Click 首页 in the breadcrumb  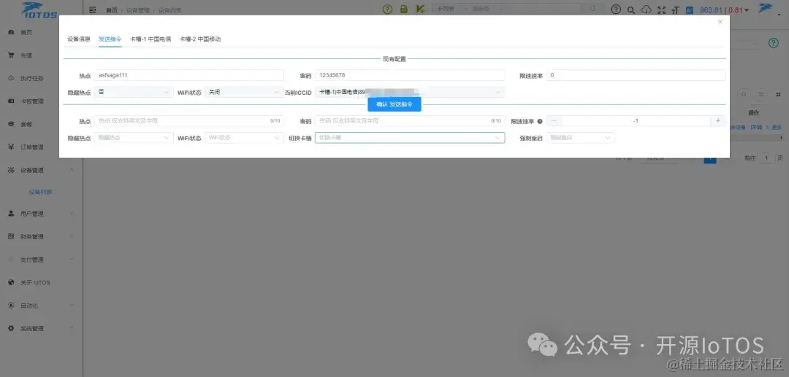pyautogui.click(x=112, y=10)
